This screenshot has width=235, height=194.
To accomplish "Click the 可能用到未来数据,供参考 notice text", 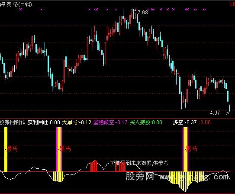I will 139,163.
